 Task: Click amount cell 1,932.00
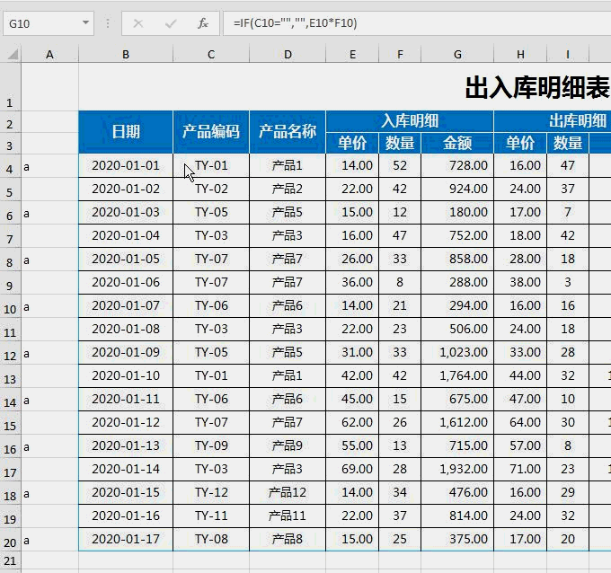click(457, 470)
